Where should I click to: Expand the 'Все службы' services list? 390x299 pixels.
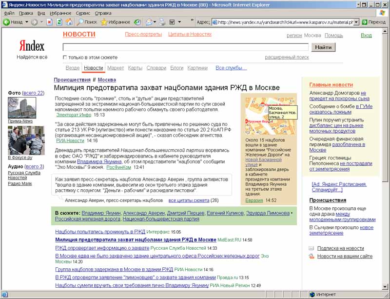coord(231,68)
